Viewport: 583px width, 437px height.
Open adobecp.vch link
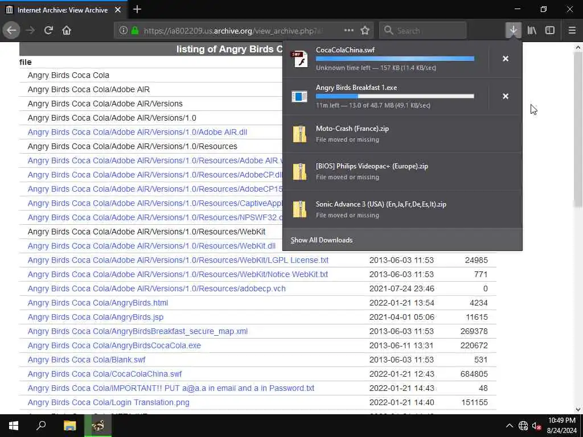[157, 288]
